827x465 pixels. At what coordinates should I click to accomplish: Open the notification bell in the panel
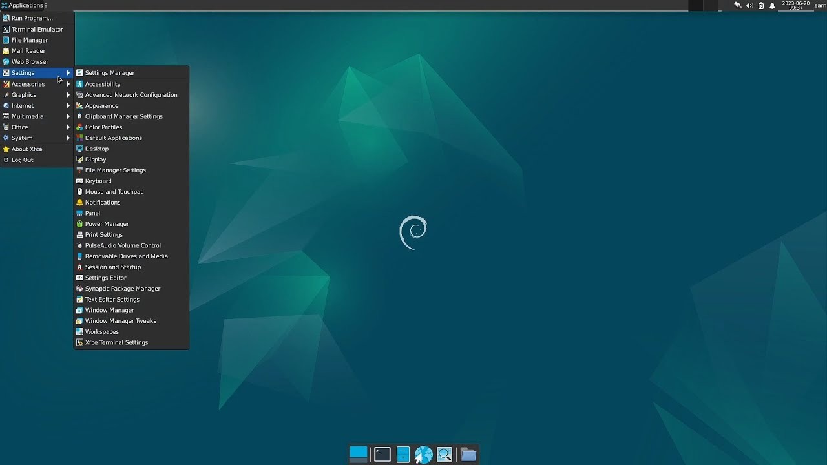(x=772, y=5)
